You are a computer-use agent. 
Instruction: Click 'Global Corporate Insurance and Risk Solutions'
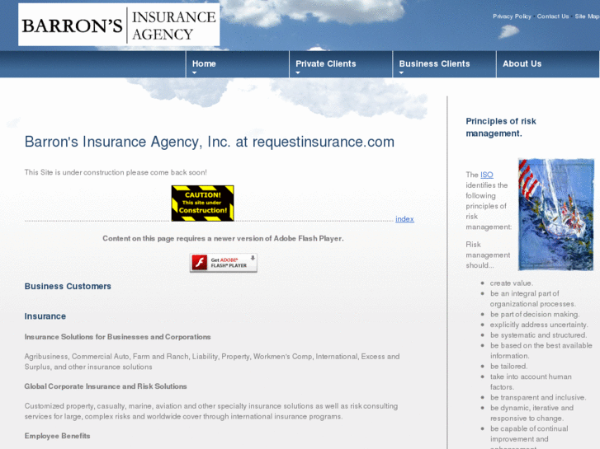(106, 386)
